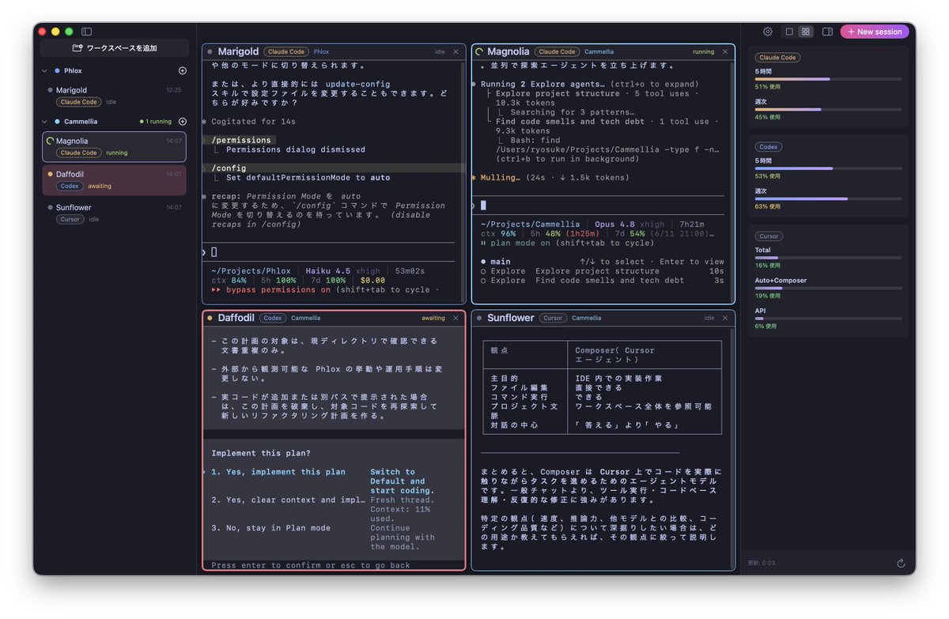Click 更新 timestamp in usage panel footer
The image size is (949, 619).
(x=762, y=564)
